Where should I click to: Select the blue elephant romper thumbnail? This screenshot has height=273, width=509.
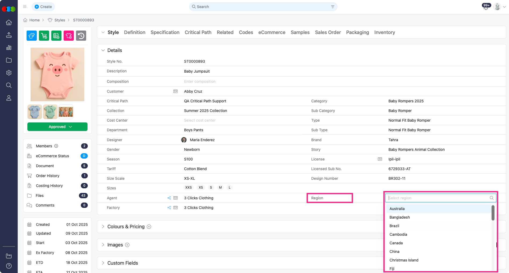coord(35,112)
